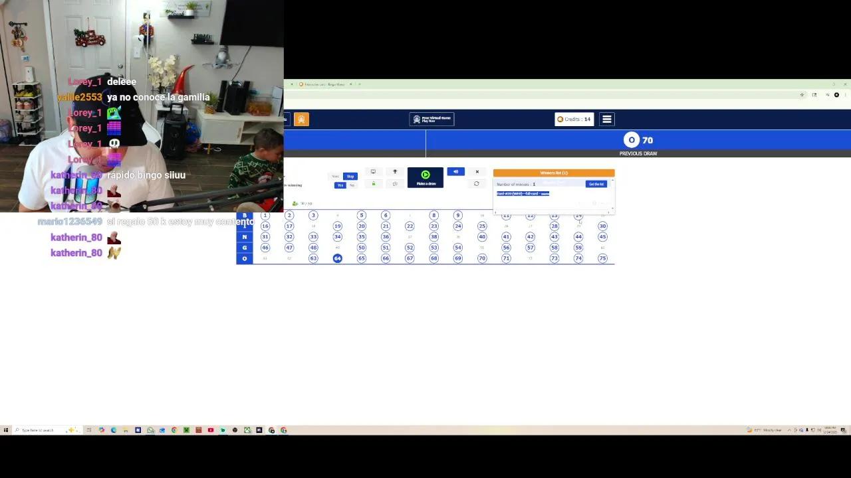The width and height of the screenshot is (851, 478).
Task: Click bingo ball number 57
Action: pos(530,248)
